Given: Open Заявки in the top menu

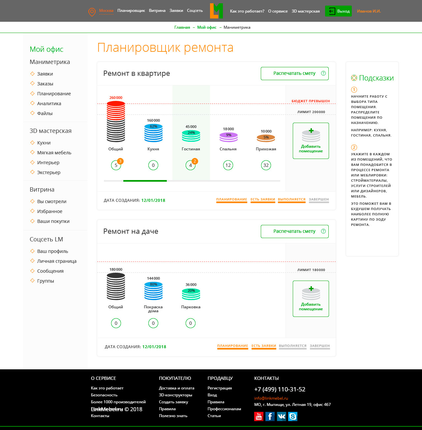Looking at the screenshot, I should pos(176,11).
